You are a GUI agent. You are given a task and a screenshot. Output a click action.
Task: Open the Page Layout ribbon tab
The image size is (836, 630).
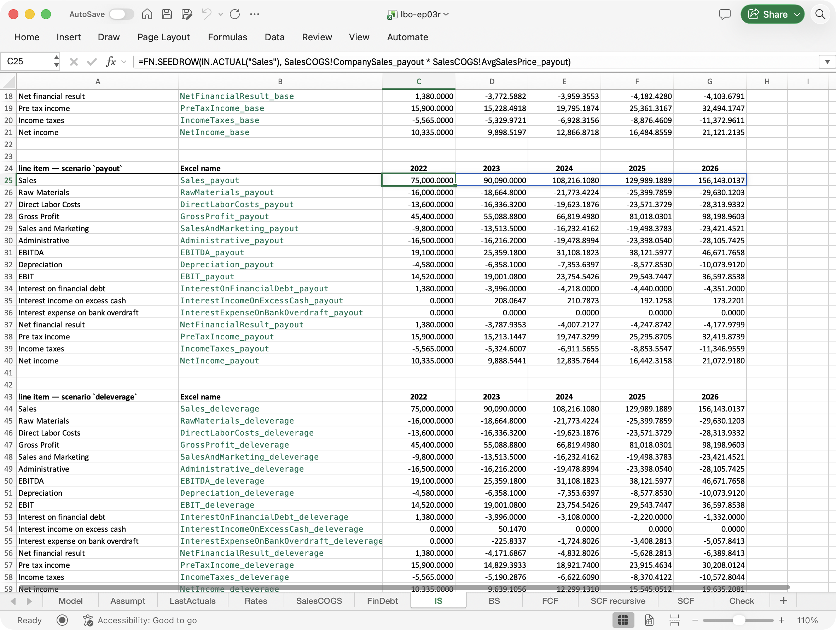pos(164,37)
